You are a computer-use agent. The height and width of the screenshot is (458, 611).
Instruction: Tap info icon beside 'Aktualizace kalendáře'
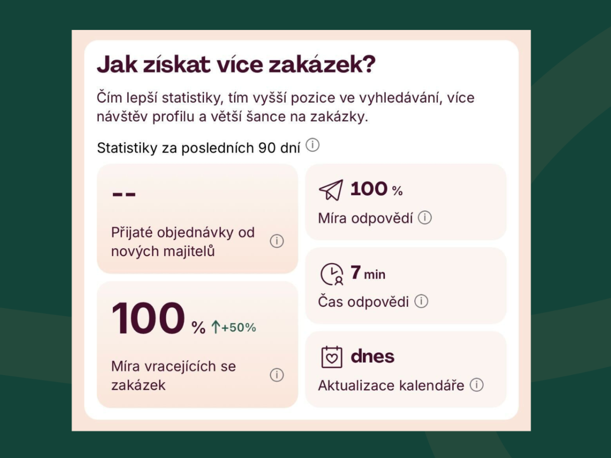coord(477,385)
